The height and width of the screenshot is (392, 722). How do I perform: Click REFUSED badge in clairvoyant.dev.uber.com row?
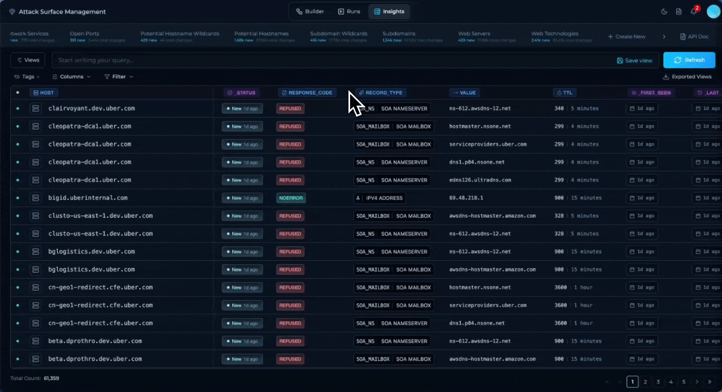[x=290, y=108]
